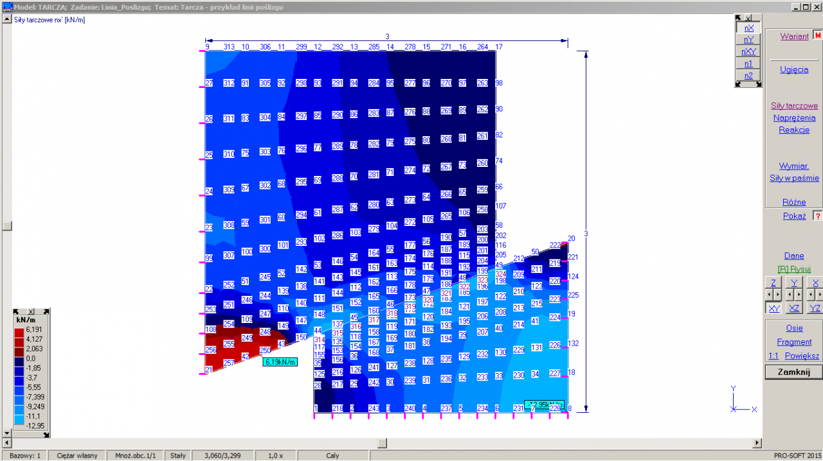Select the nXY force component
823x461 pixels.
[748, 51]
